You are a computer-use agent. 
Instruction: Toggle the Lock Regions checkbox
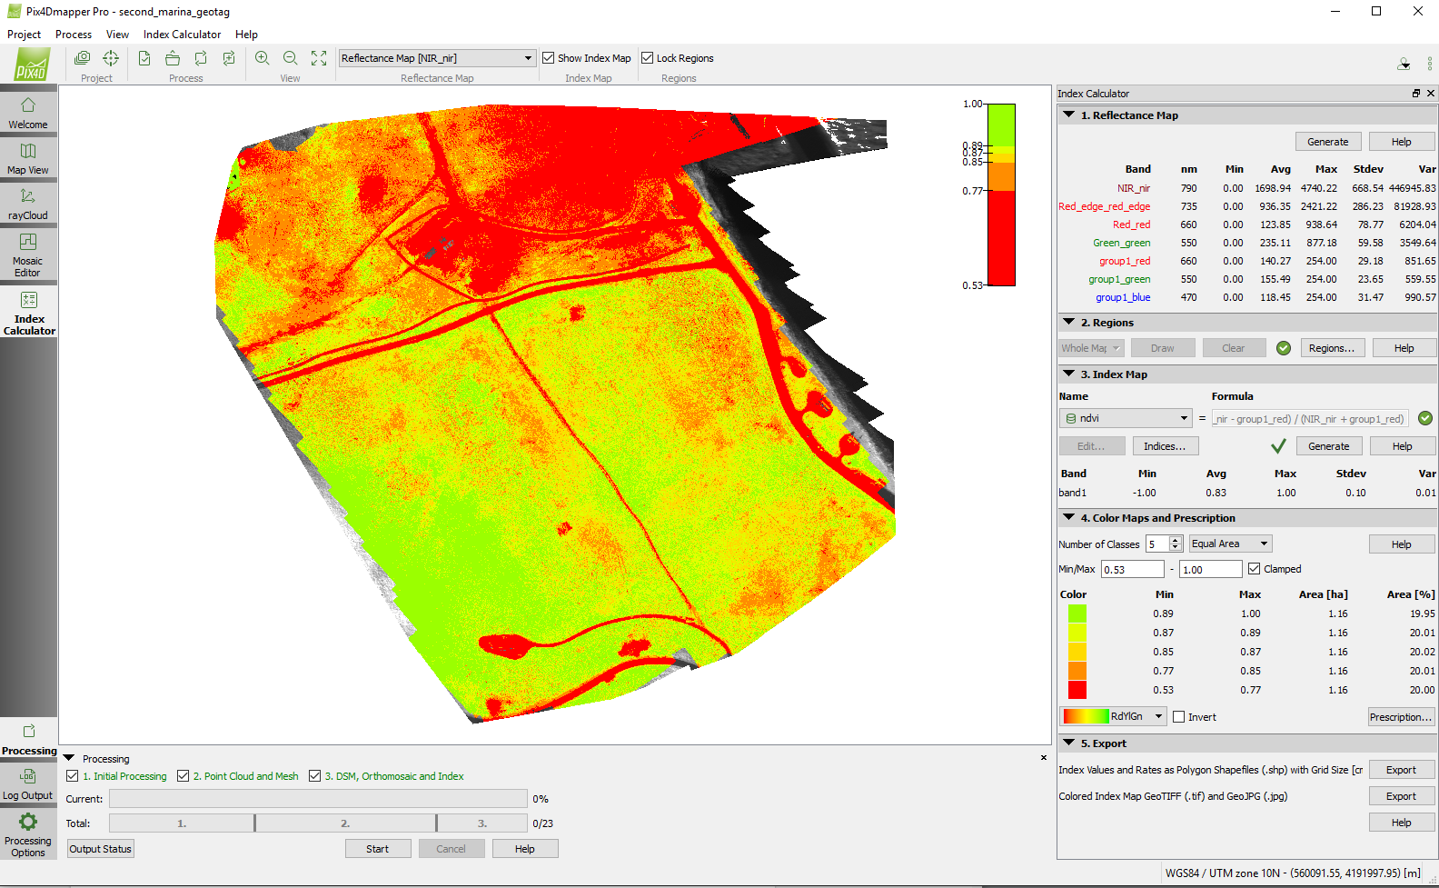(x=648, y=58)
